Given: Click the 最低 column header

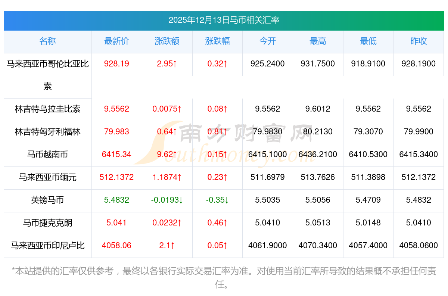Looking at the screenshot, I should (x=368, y=41).
